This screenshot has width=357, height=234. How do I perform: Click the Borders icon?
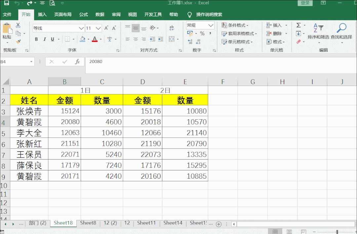(x=67, y=39)
